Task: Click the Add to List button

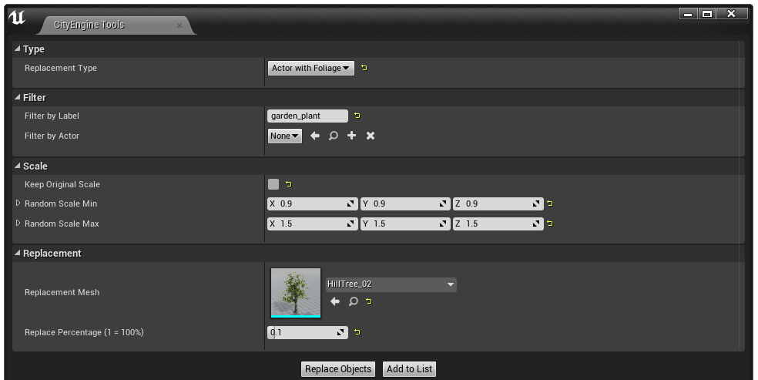Action: (x=410, y=369)
